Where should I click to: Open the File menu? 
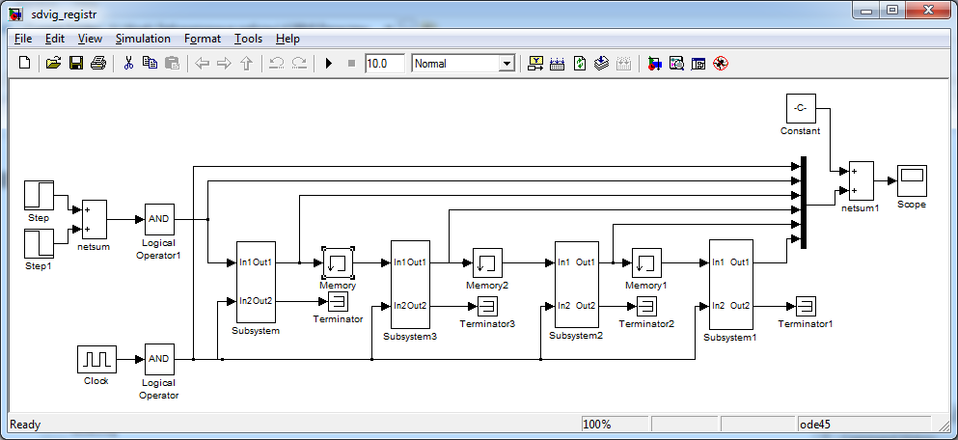(22, 39)
